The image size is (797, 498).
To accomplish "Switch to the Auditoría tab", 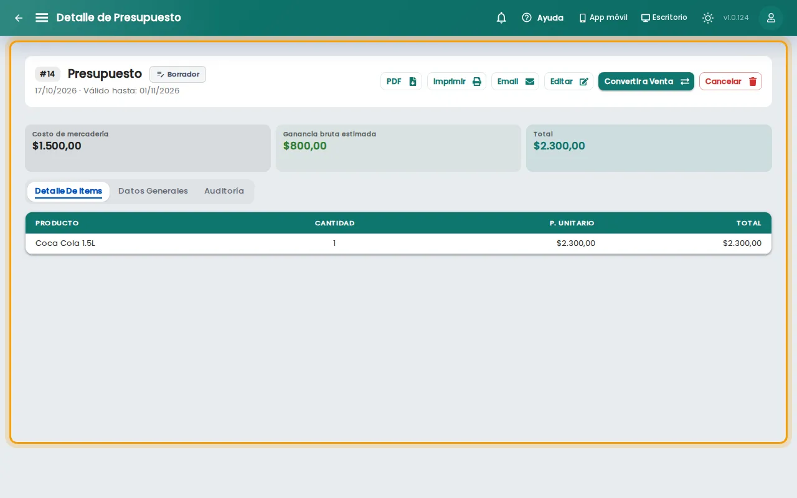I will 224,191.
